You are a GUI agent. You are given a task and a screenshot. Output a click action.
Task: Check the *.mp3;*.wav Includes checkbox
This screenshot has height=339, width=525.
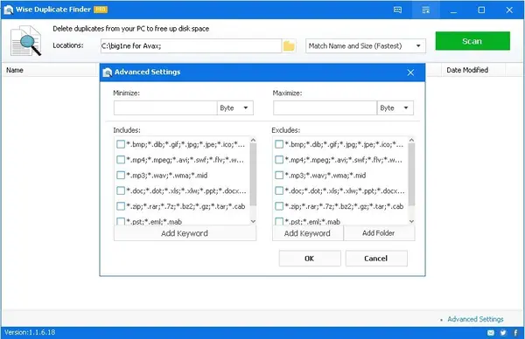click(121, 176)
